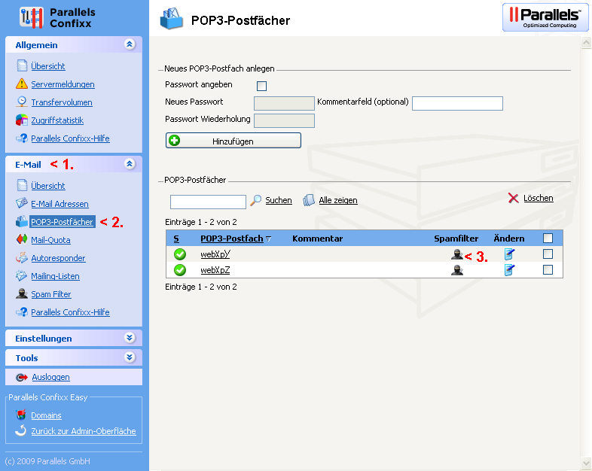Edit the webXpZ mailbox via Ändern icon
This screenshot has height=471, width=592.
509,270
